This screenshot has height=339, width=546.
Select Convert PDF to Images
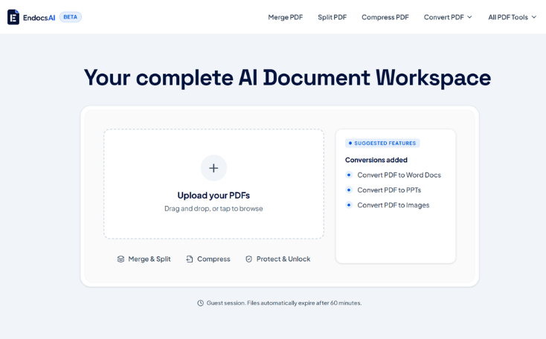(x=393, y=205)
